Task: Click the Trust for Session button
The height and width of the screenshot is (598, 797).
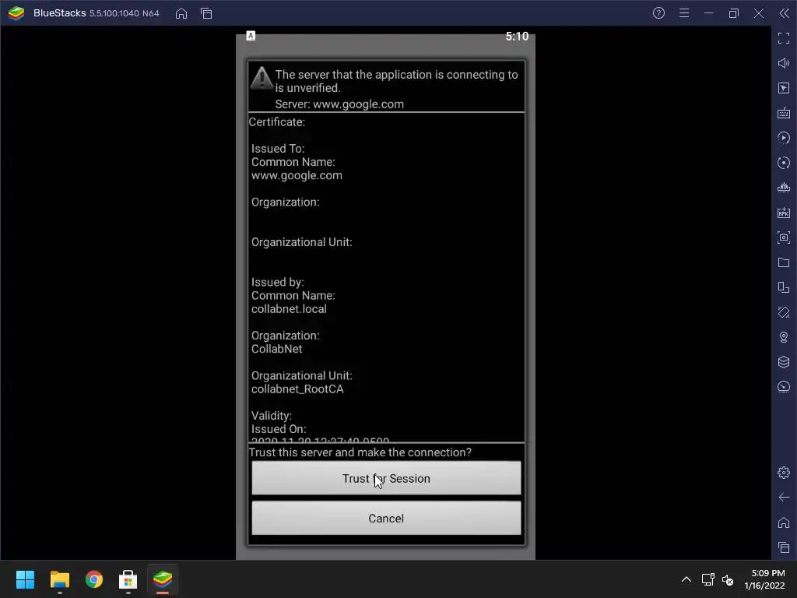Action: point(386,478)
